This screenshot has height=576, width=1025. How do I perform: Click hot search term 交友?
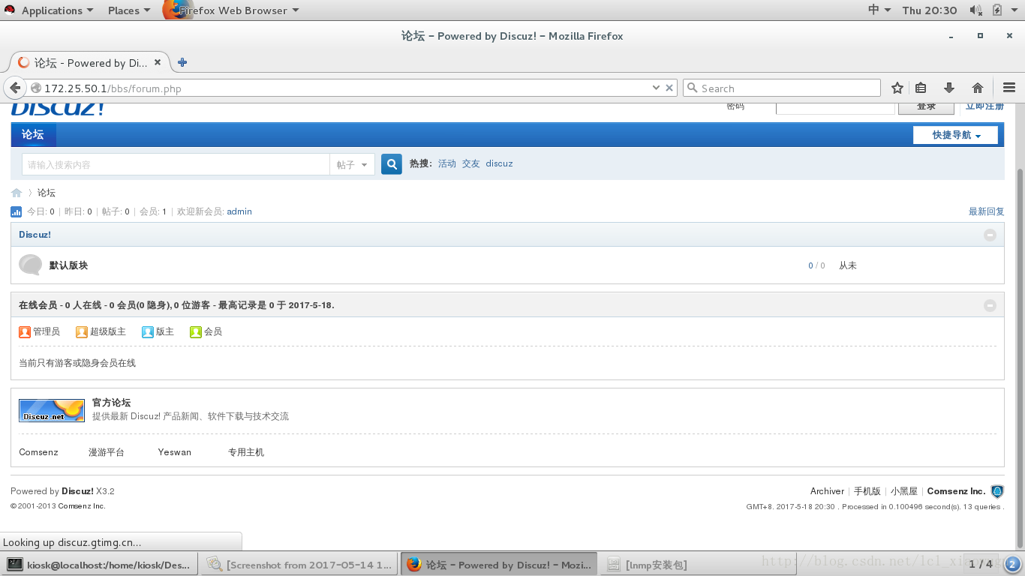[x=470, y=163]
